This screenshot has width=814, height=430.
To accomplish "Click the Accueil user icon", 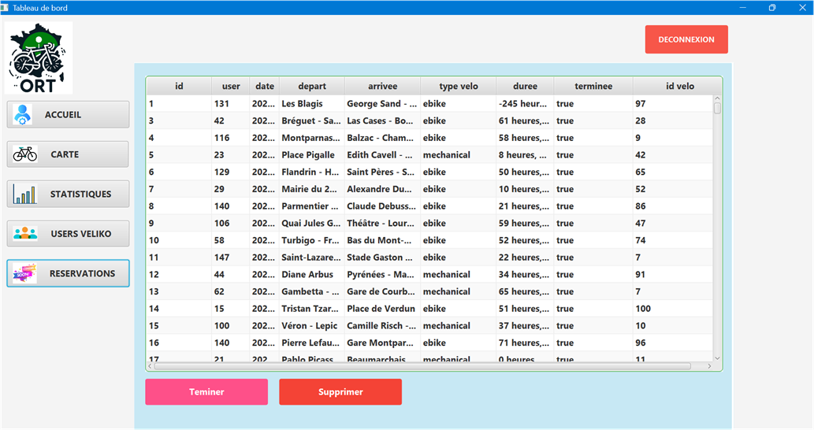I will 23,115.
